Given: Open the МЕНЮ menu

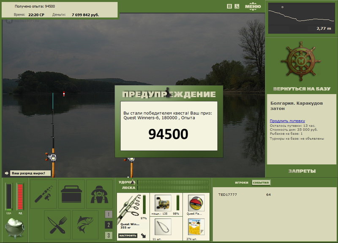Looking at the screenshot, I should coord(253,6).
